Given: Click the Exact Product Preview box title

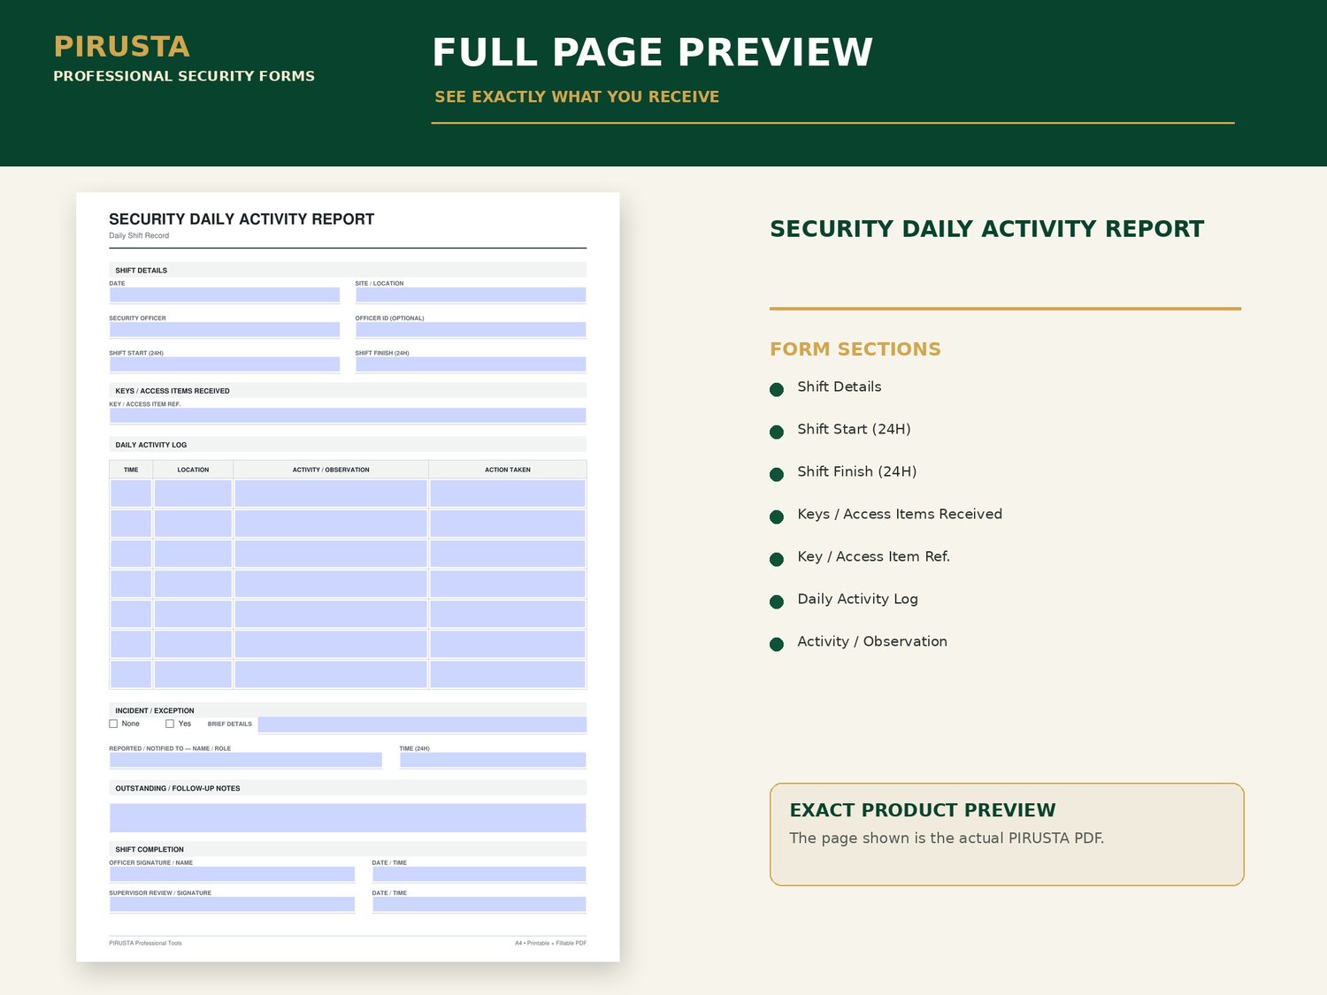Looking at the screenshot, I should [x=923, y=810].
